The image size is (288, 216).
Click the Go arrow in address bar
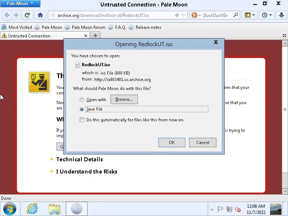pos(177,15)
